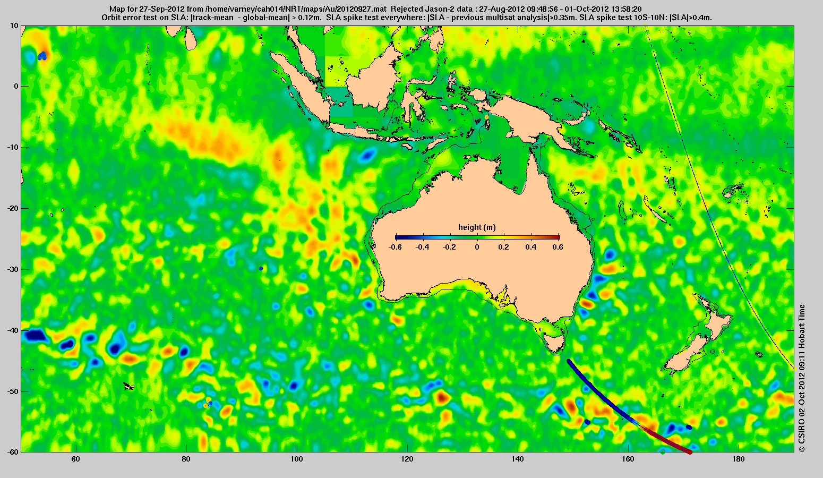Click the Tasmania landmass on the map
Viewport: 823px width, 478px height.
[555, 343]
